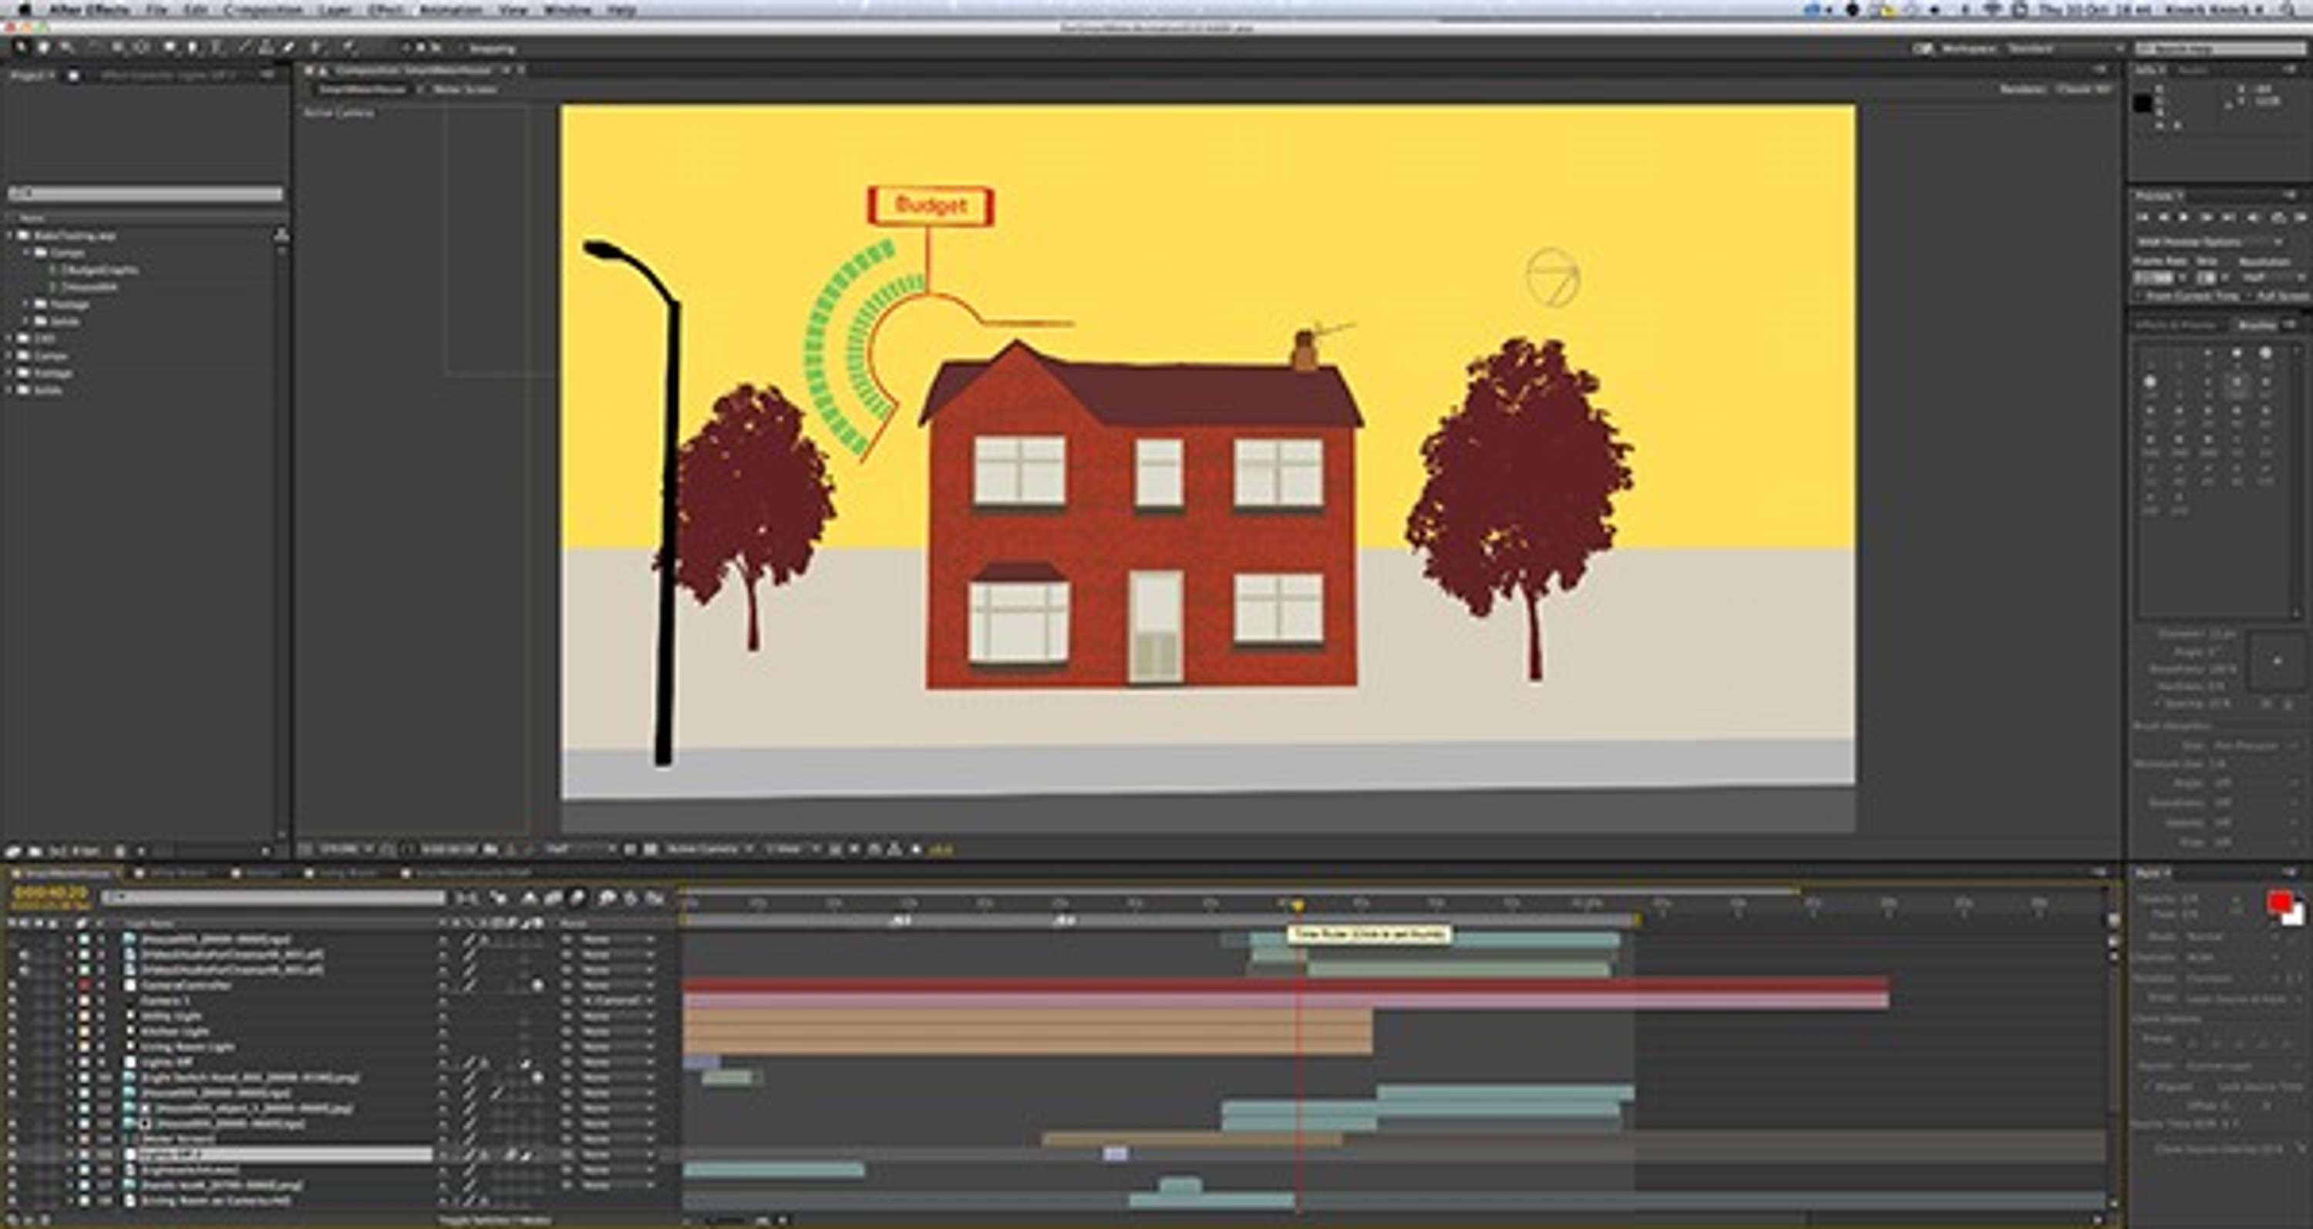
Task: Enable frame blending for the composition
Action: 553,897
